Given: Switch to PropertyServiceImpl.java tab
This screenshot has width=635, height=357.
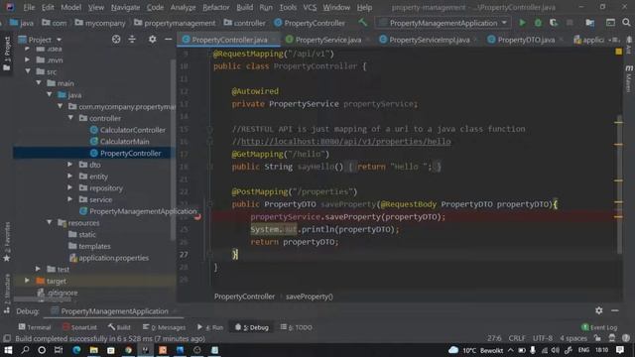Looking at the screenshot, I should click(x=425, y=40).
